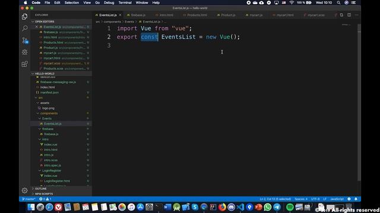Change indentation via Spaces: 4
380x213 pixels.
click(301, 199)
